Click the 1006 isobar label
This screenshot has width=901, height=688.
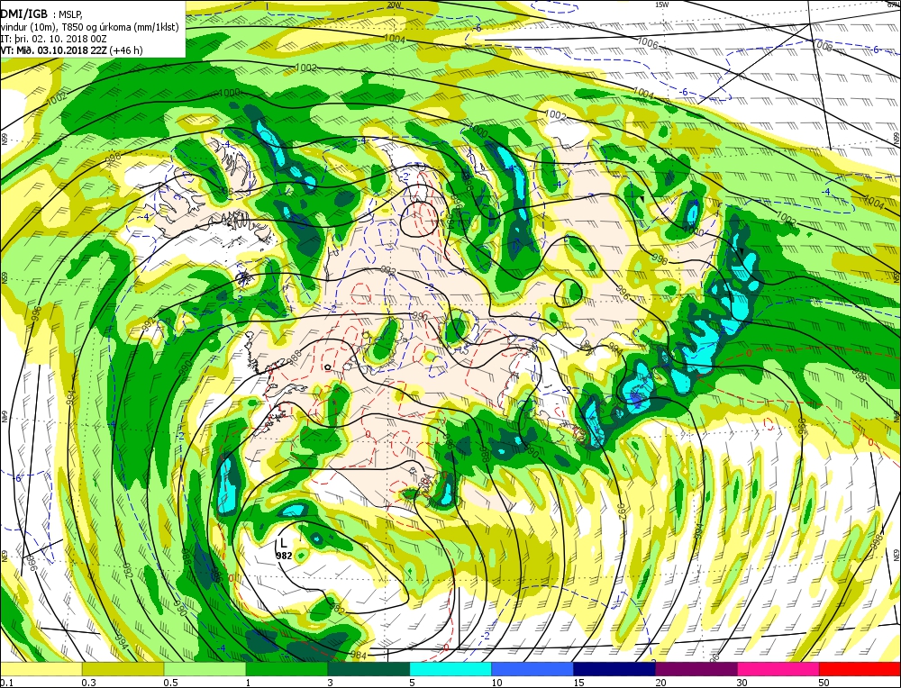(x=648, y=42)
